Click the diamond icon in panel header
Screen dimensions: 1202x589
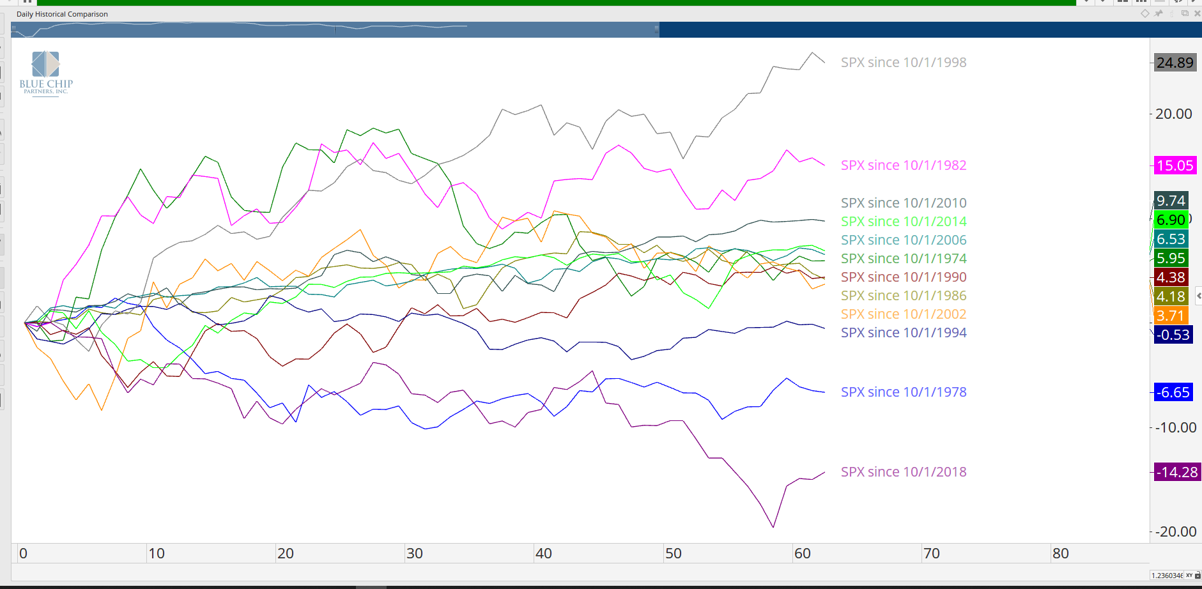click(x=1144, y=13)
